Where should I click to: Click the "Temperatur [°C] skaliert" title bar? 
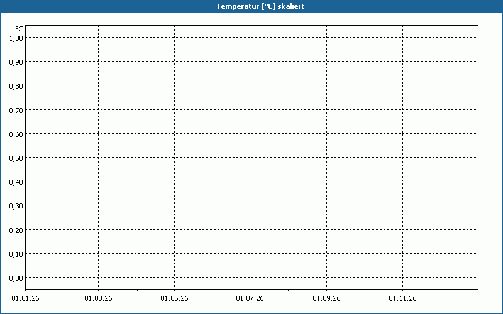[251, 6]
